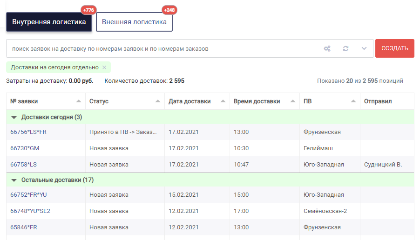The height and width of the screenshot is (240, 420).
Task: Expand search options chevron
Action: pyautogui.click(x=364, y=48)
